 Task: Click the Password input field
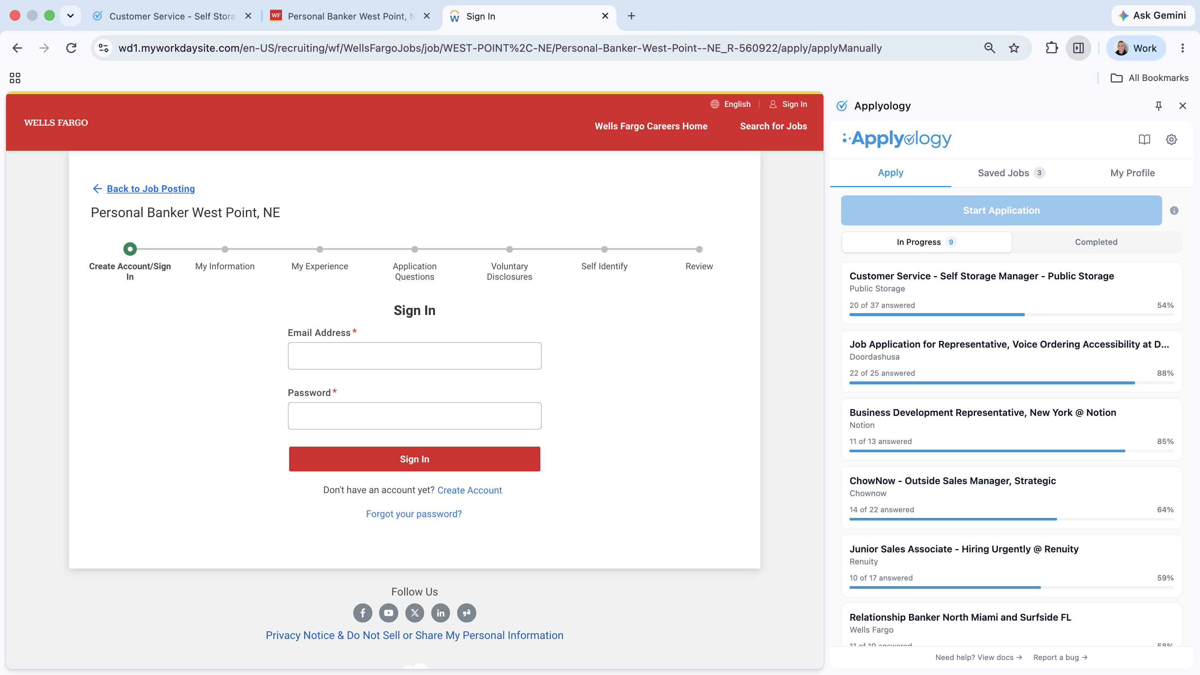click(414, 416)
